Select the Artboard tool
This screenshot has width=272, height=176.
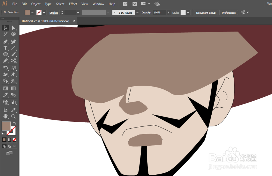point(5,110)
